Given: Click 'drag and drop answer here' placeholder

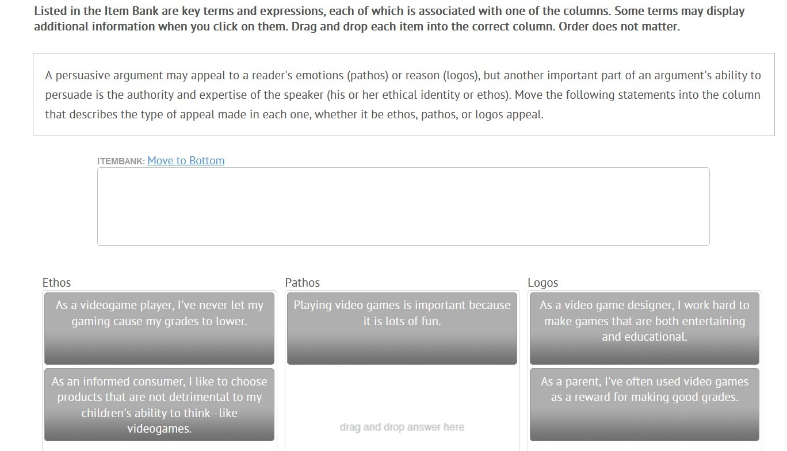Looking at the screenshot, I should coord(402,427).
